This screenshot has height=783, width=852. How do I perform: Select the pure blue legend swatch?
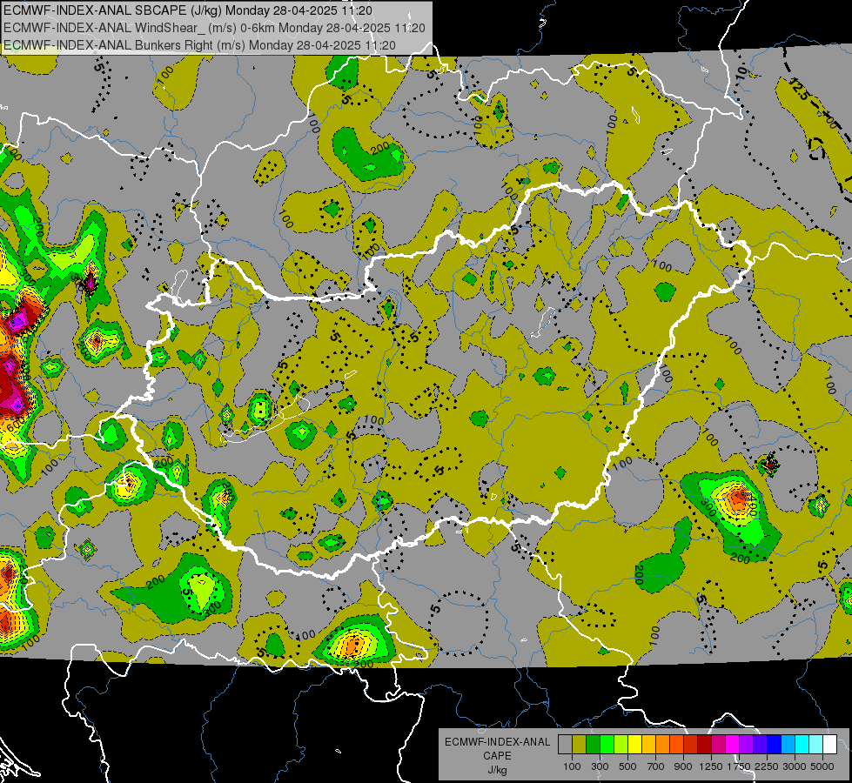775,744
